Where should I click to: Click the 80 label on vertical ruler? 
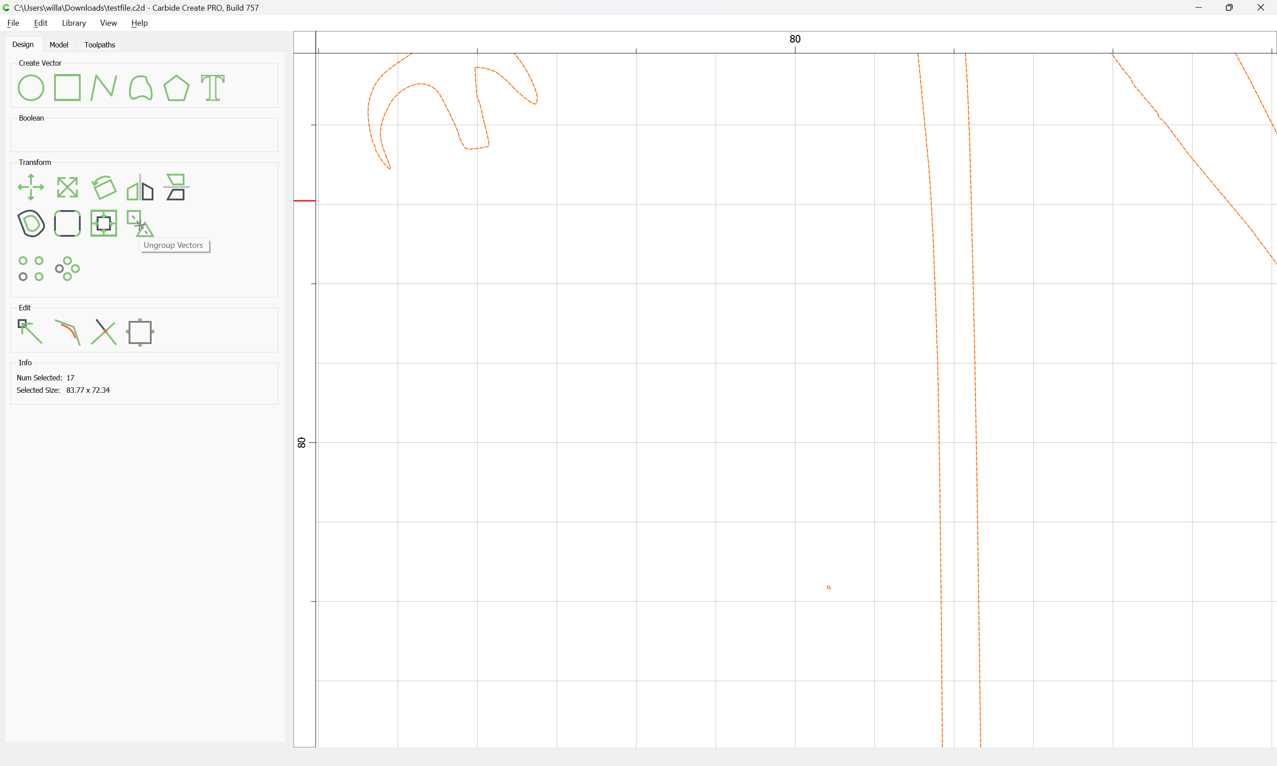tap(302, 442)
